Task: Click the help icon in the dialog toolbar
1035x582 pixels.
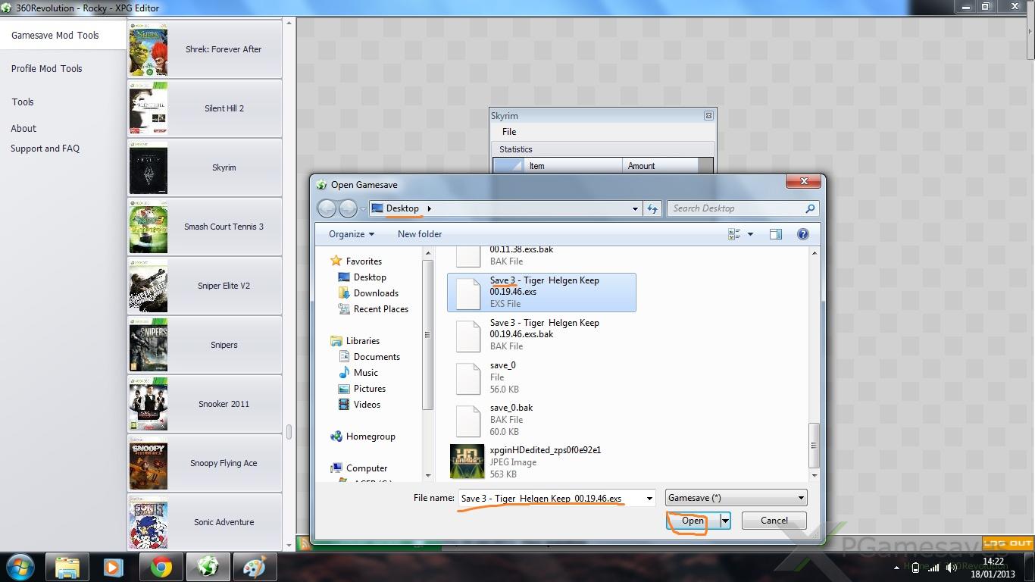Action: pyautogui.click(x=802, y=234)
